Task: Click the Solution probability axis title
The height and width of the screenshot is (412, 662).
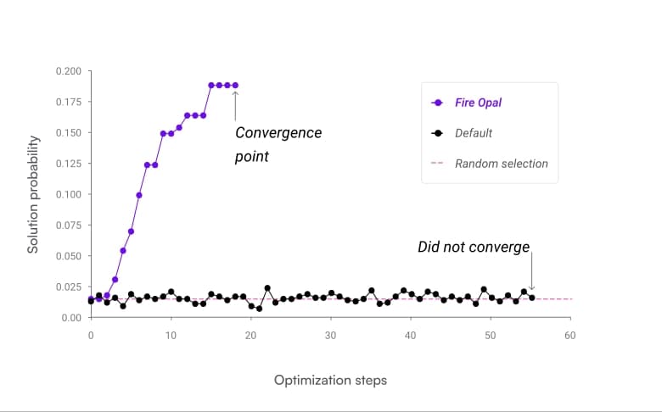Action: (x=33, y=194)
